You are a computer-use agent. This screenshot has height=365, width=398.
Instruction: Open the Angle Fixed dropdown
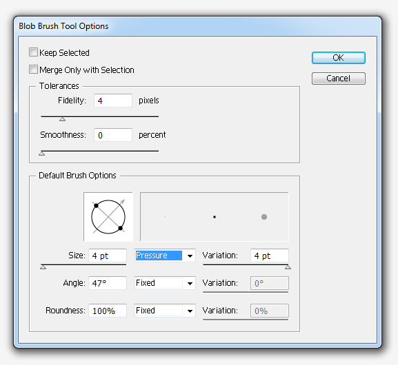[165, 283]
